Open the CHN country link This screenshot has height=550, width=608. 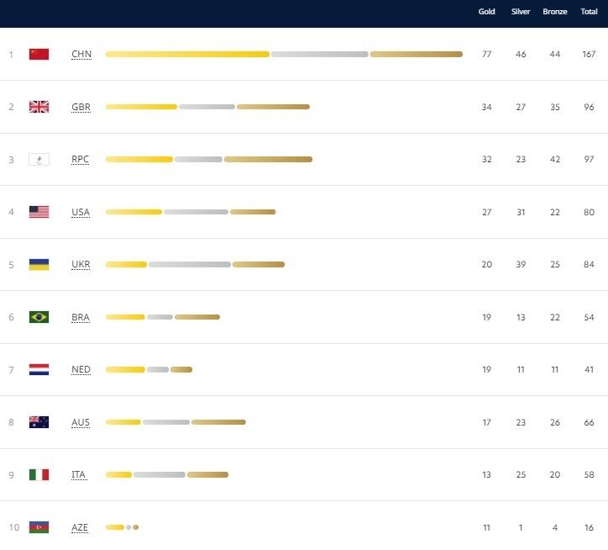(81, 55)
